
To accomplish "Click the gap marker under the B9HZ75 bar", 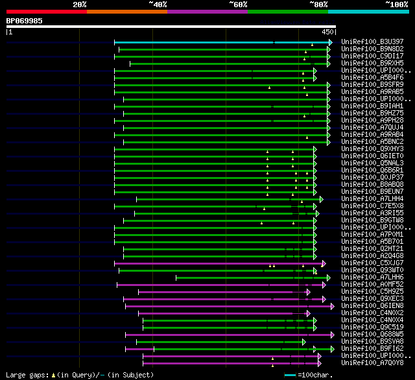I will tap(304, 116).
